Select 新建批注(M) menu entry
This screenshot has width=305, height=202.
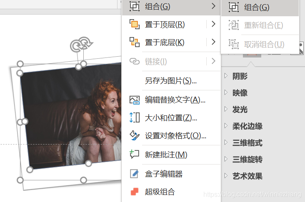click(x=171, y=155)
